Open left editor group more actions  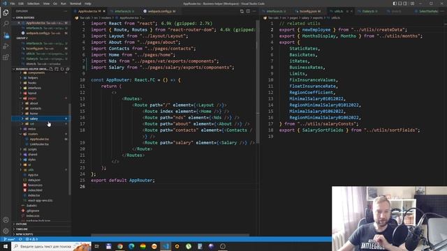(254, 11)
